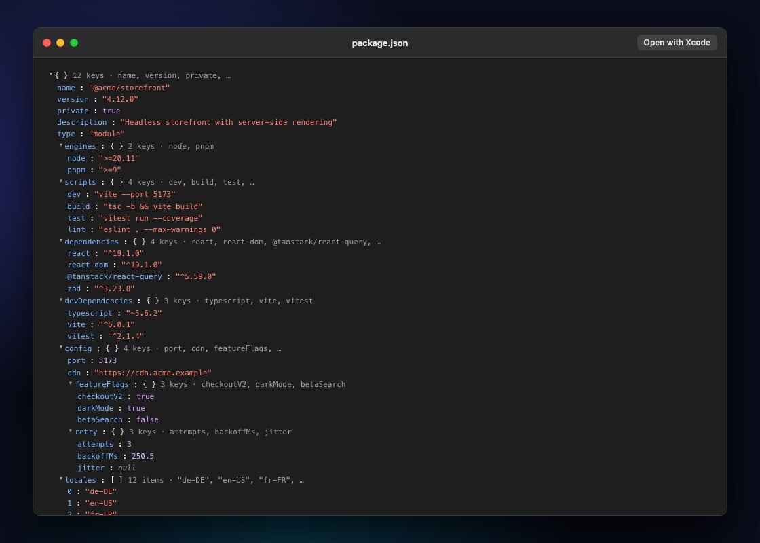The width and height of the screenshot is (760, 543).
Task: Click the "~5.6.2" value
Action: 144,313
